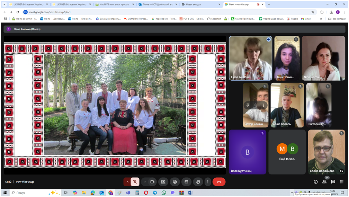Leave the call with red hang-up button
The image size is (349, 197).
219,182
